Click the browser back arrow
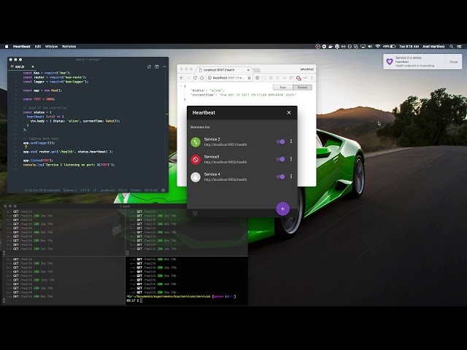 [182, 78]
